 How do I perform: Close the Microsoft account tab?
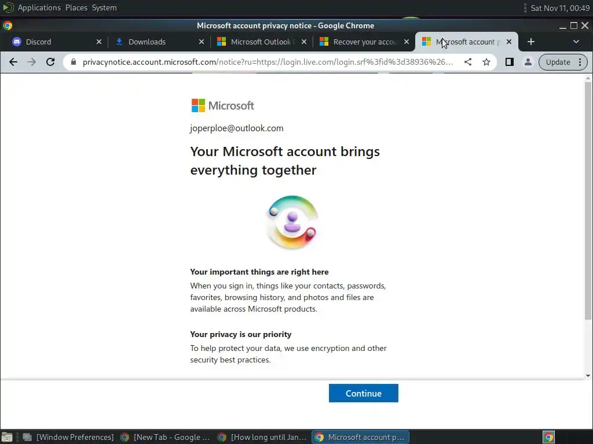(x=508, y=42)
